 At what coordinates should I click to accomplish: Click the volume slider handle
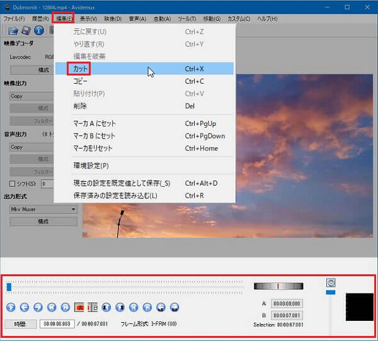click(x=331, y=293)
